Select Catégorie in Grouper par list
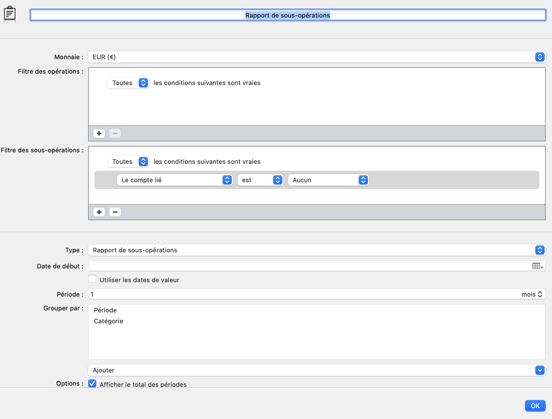Viewport: 552px width, 419px height. click(109, 321)
